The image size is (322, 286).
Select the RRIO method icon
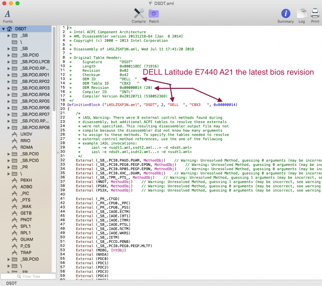click(x=15, y=141)
